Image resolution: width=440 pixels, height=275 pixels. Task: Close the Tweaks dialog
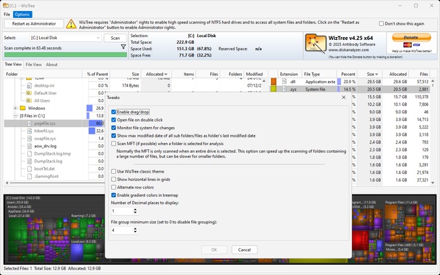click(x=344, y=98)
